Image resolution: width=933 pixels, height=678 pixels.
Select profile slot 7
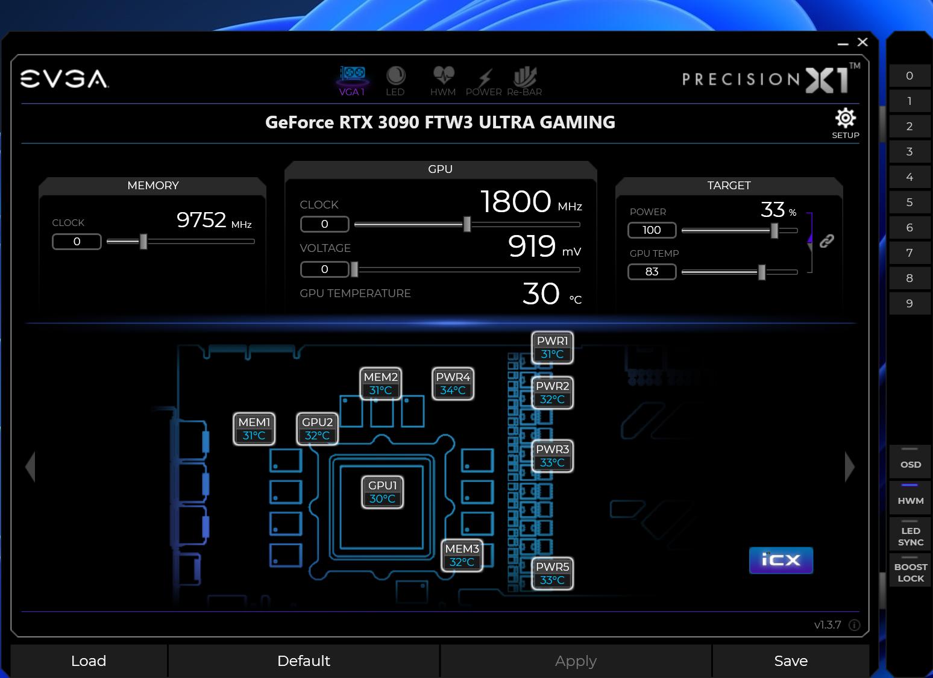coord(909,253)
